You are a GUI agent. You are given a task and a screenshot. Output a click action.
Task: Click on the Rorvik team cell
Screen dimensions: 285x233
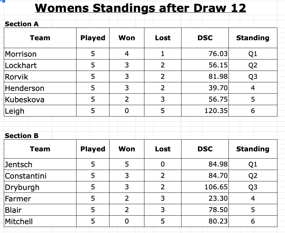click(x=17, y=77)
